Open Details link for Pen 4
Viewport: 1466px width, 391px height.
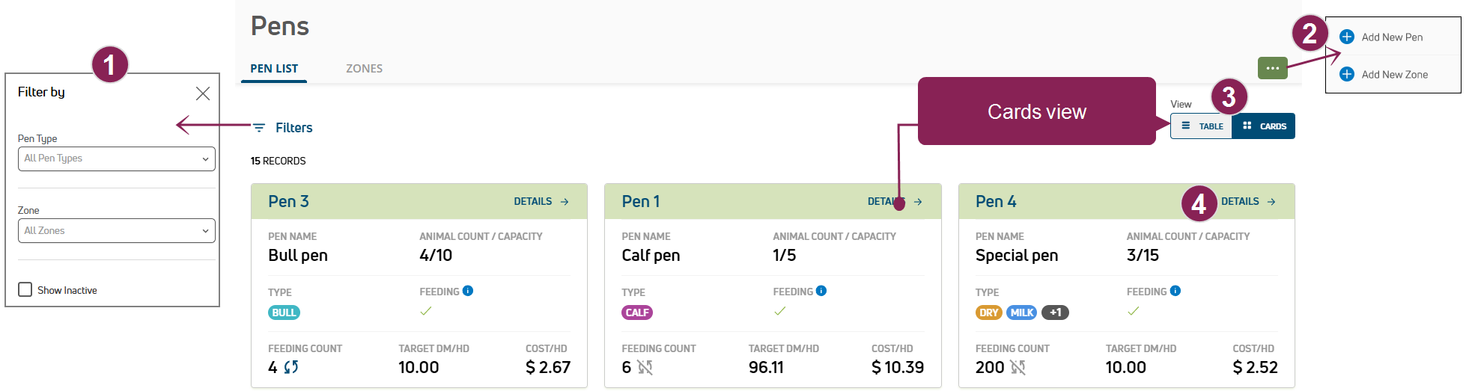click(1248, 202)
